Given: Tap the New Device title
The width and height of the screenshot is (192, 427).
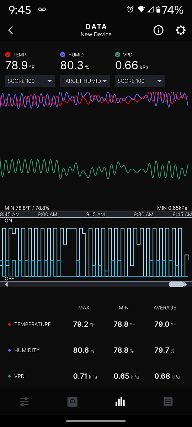Looking at the screenshot, I should pos(96,35).
